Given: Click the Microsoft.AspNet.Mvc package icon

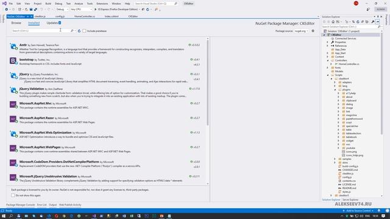Looking at the screenshot, I should (x=13, y=105).
